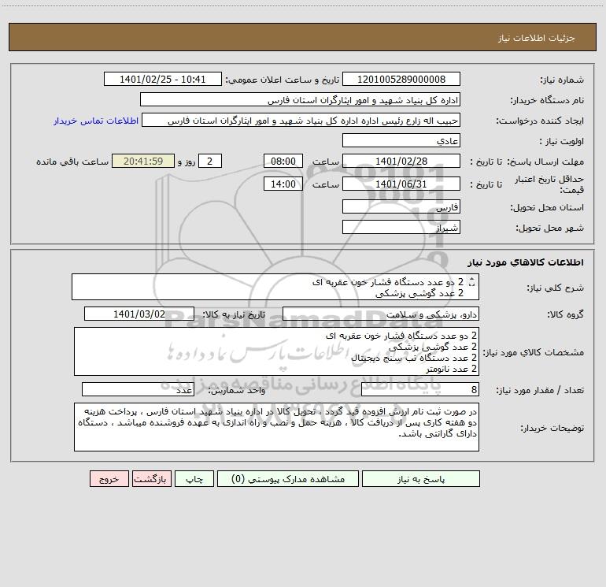Click the remaining days field showing 2
Screen dimensions: 606x587
pos(210,161)
